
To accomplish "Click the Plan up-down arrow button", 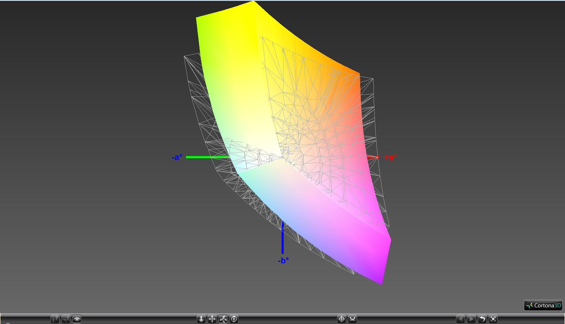I will (x=201, y=319).
